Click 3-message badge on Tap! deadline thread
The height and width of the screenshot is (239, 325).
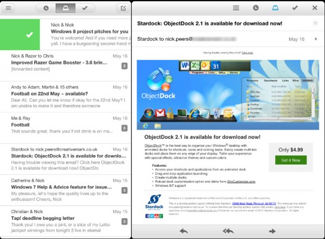coord(125,222)
